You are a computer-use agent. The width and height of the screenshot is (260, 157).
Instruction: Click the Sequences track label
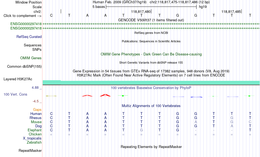(33, 45)
